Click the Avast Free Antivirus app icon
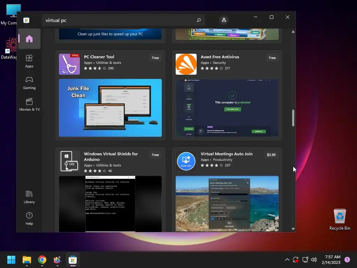The image size is (357, 268). click(186, 64)
